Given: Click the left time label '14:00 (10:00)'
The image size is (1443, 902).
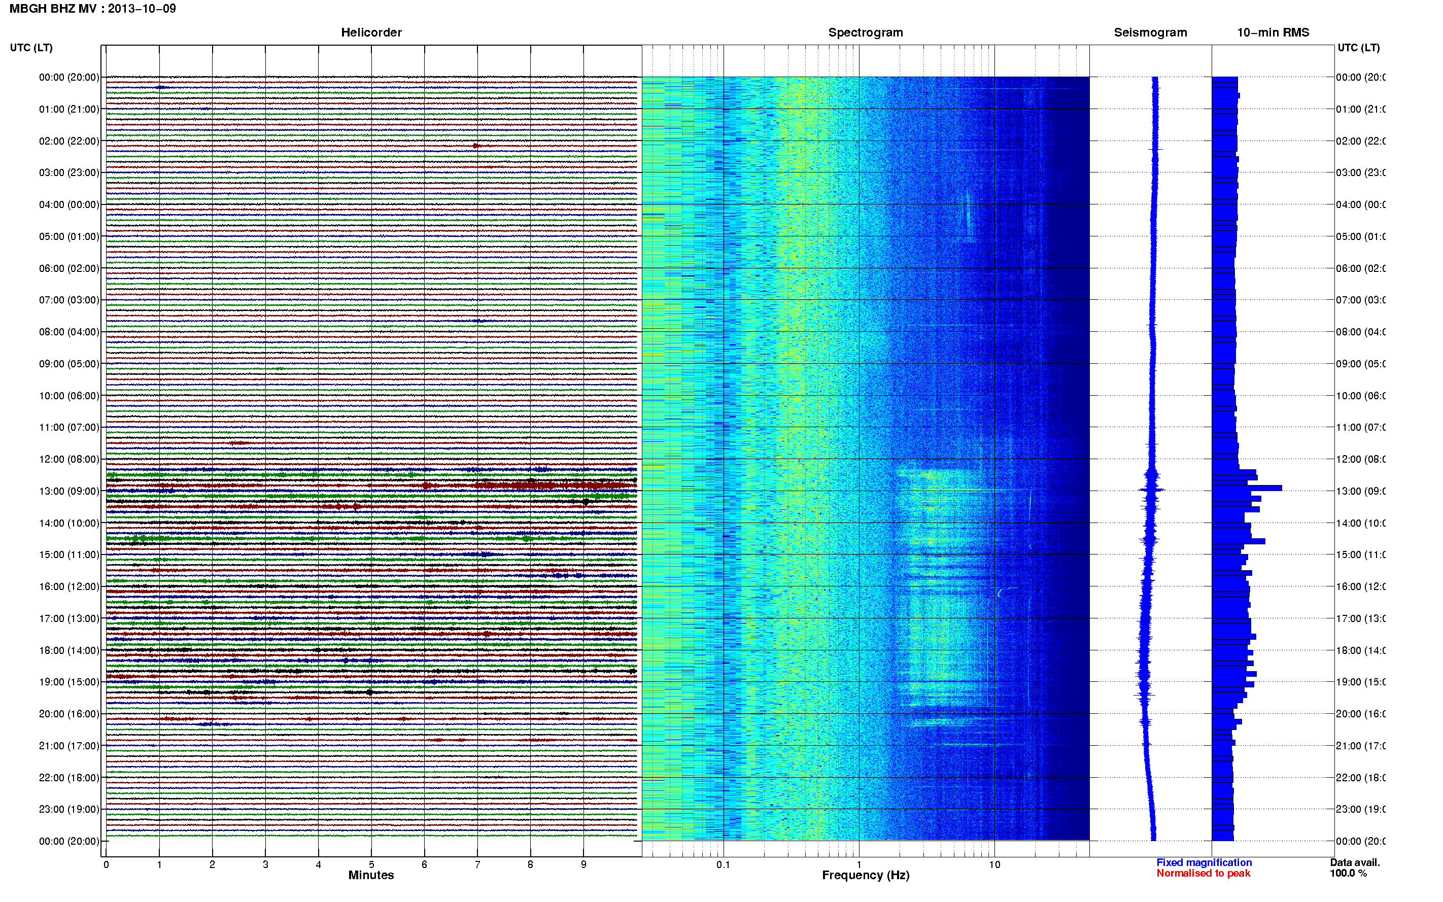Looking at the screenshot, I should pos(69,523).
